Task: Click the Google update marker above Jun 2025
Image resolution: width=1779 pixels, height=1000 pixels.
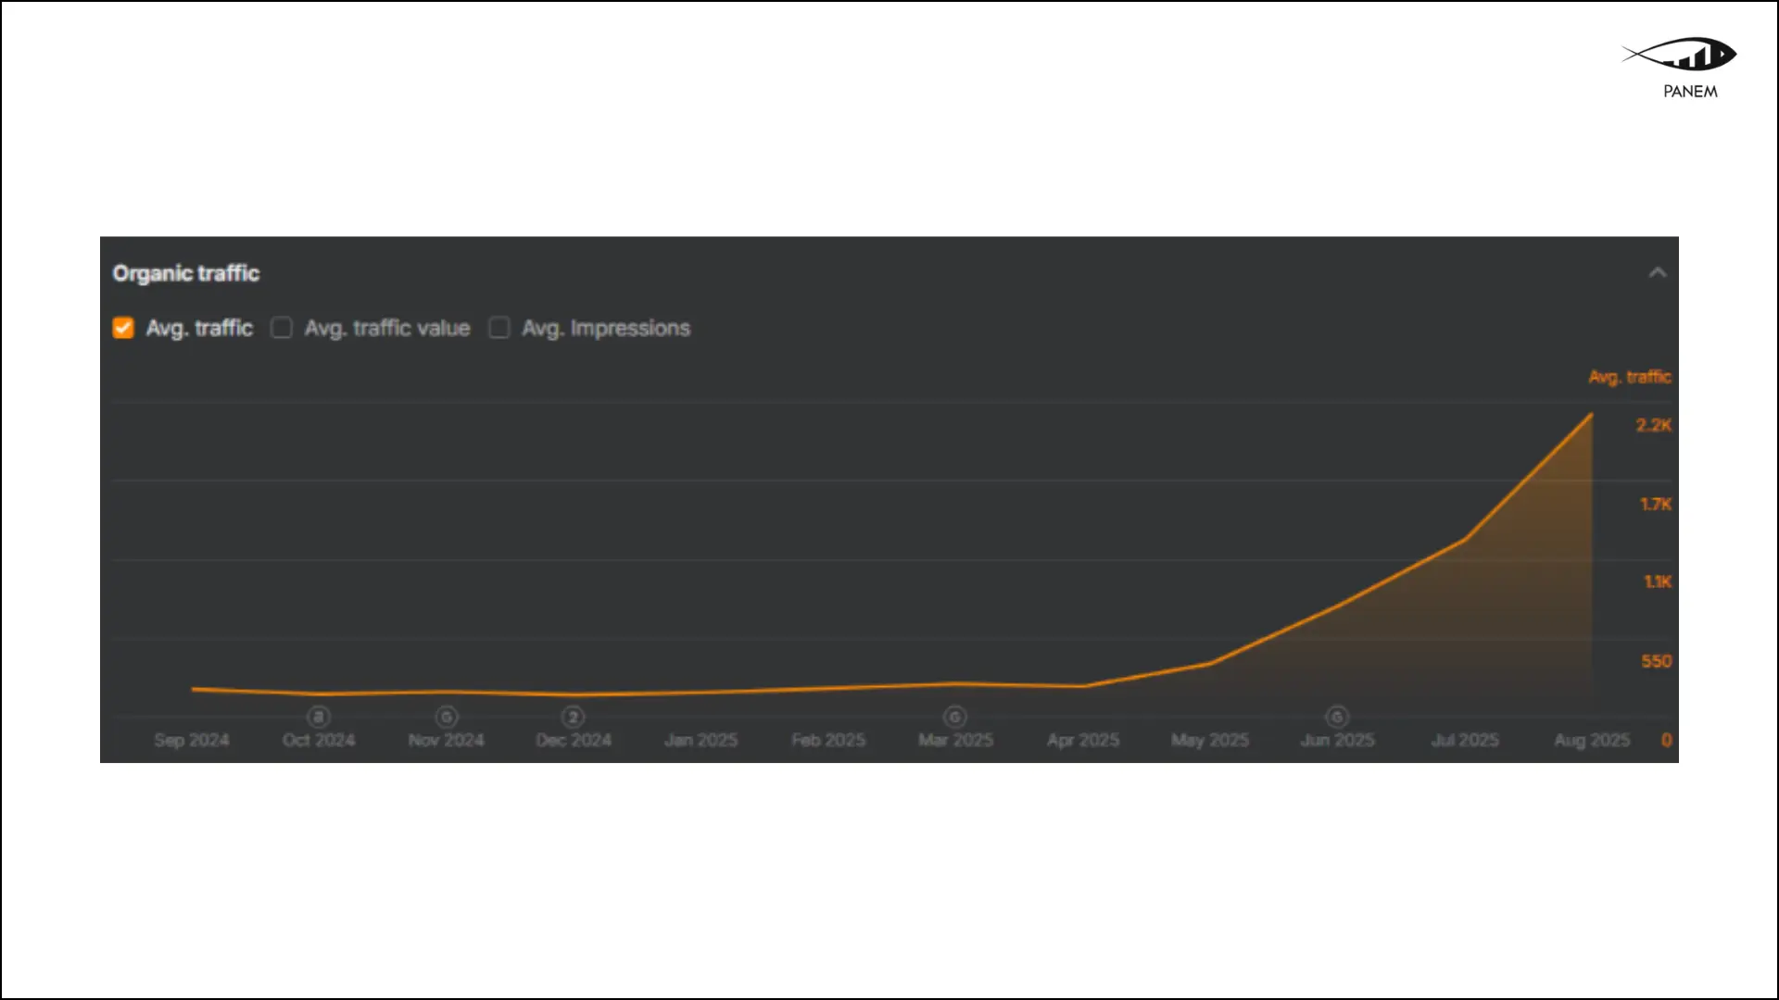Action: tap(1337, 717)
